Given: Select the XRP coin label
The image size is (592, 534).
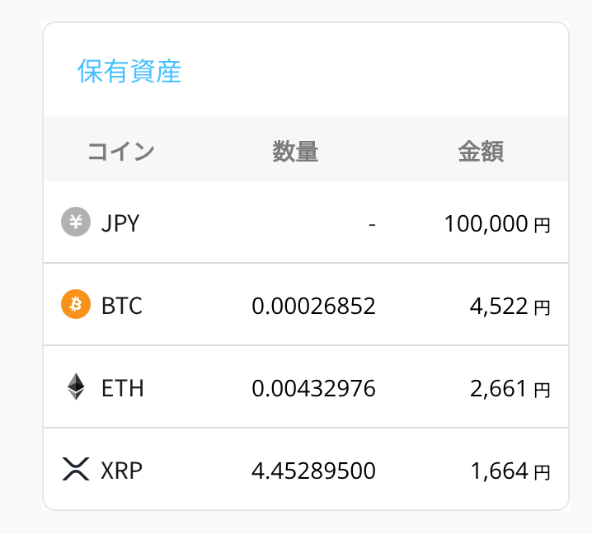Looking at the screenshot, I should (x=122, y=471).
